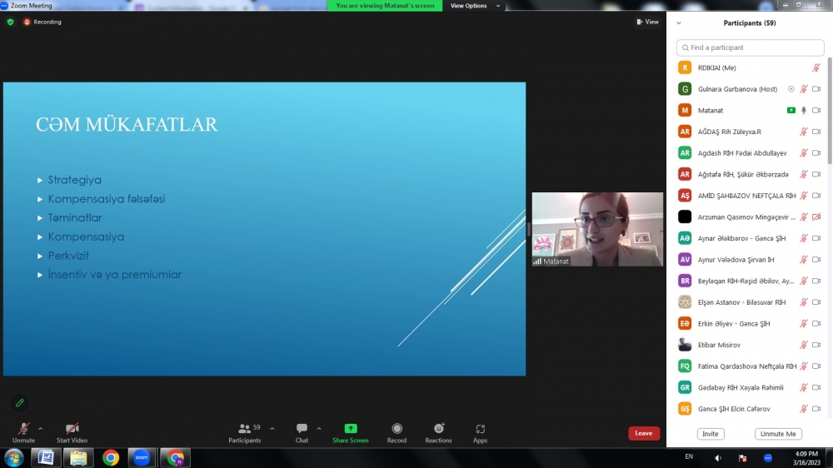Click the green Share Screen icon
The width and height of the screenshot is (833, 468).
(x=350, y=429)
